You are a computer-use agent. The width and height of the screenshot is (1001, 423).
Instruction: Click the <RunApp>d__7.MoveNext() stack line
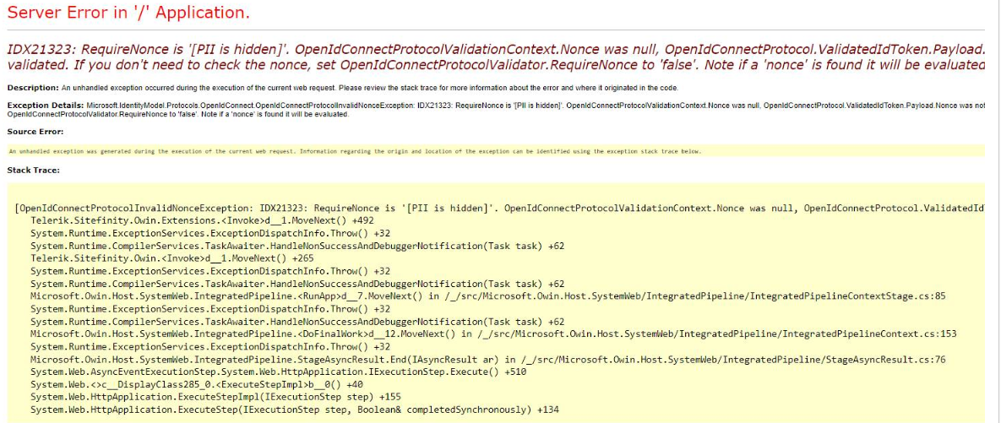(487, 296)
